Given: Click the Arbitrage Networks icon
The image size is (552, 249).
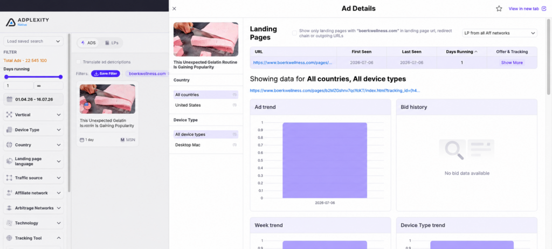Looking at the screenshot, I should pyautogui.click(x=9, y=208).
